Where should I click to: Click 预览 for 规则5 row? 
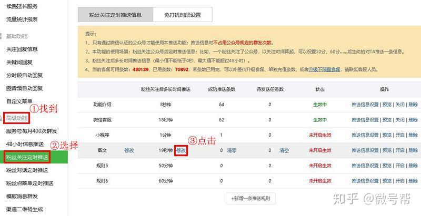click(387, 166)
